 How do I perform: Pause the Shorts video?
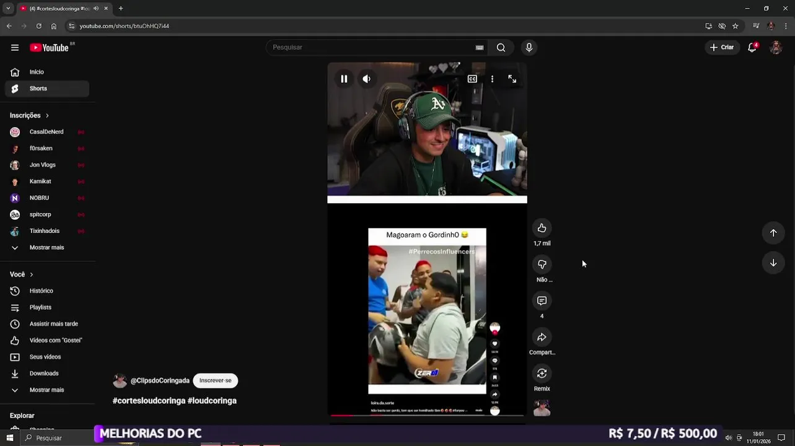pos(344,79)
